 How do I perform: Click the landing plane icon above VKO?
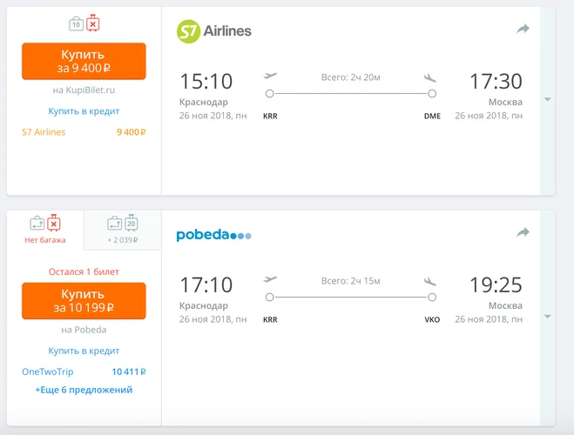430,281
